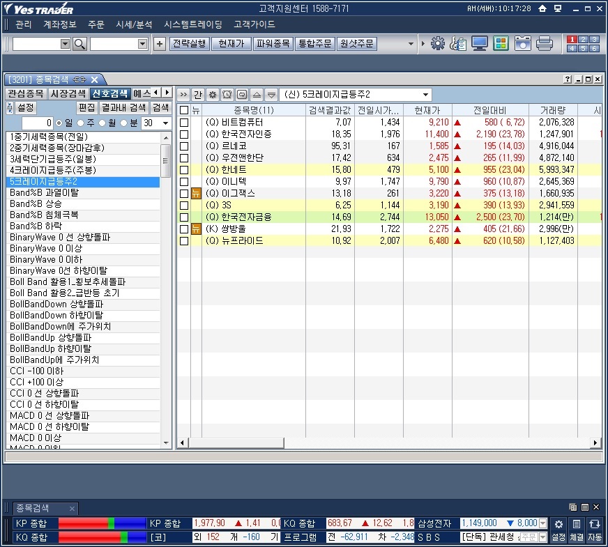608x547 pixels.
Task: Open the 계좌정보 menu
Action: point(60,24)
